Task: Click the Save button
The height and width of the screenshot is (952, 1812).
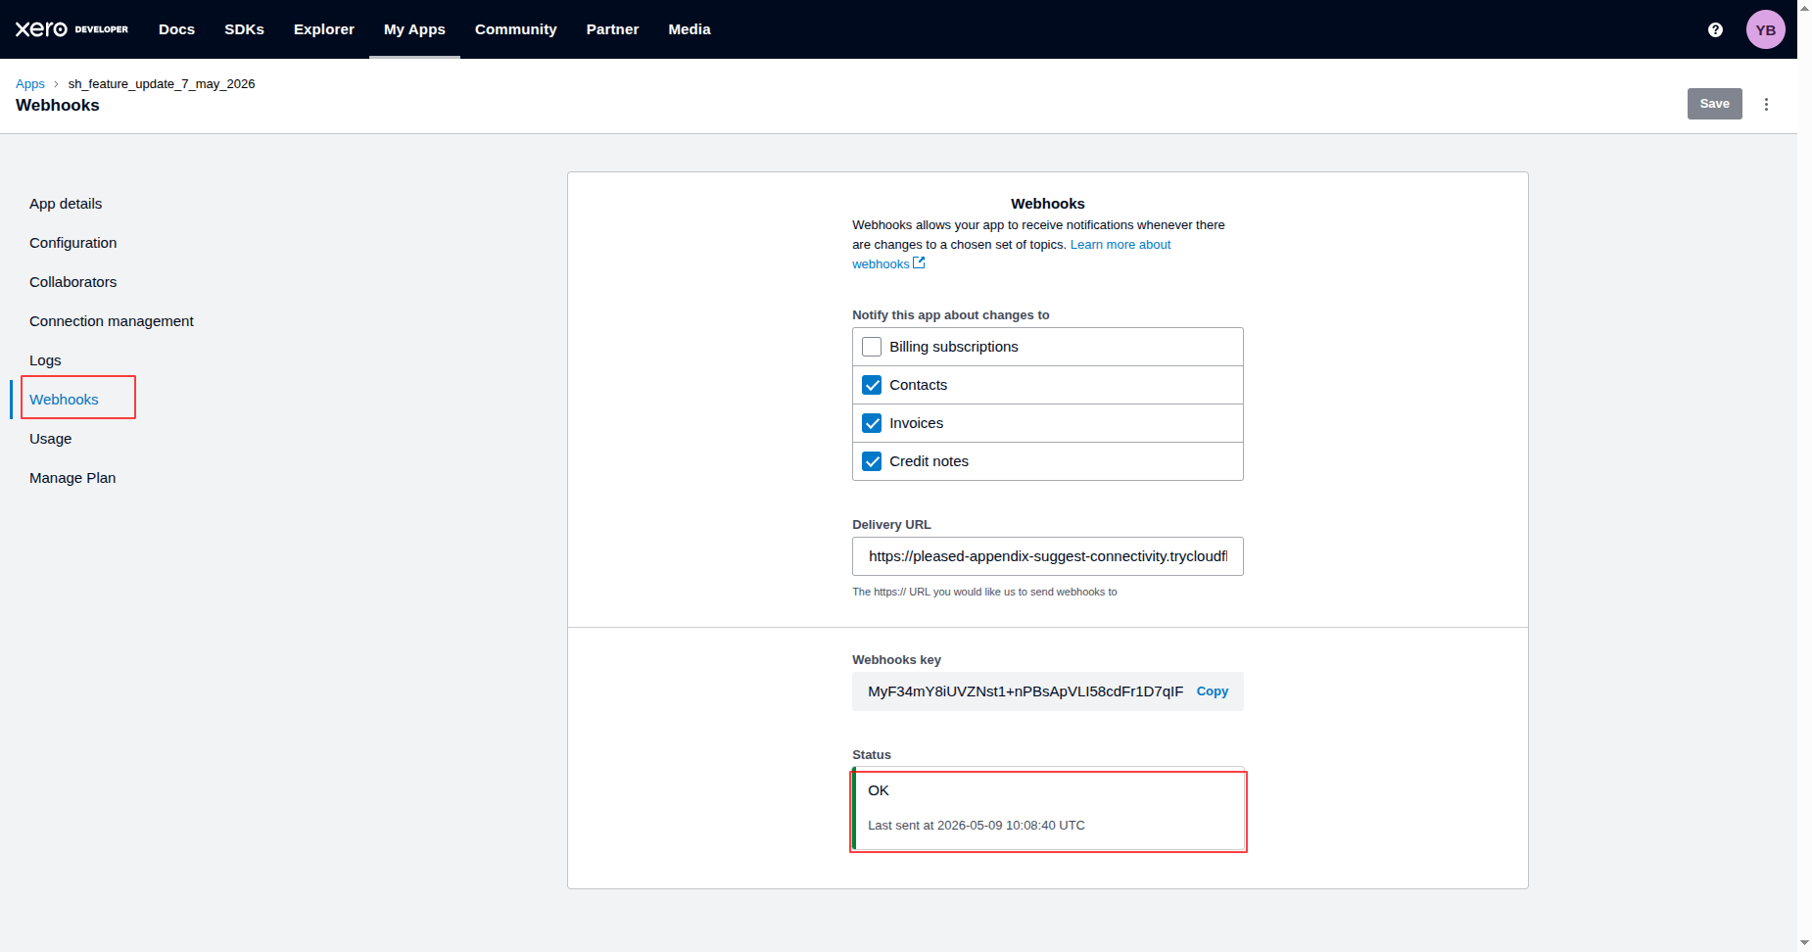Action: pos(1714,104)
